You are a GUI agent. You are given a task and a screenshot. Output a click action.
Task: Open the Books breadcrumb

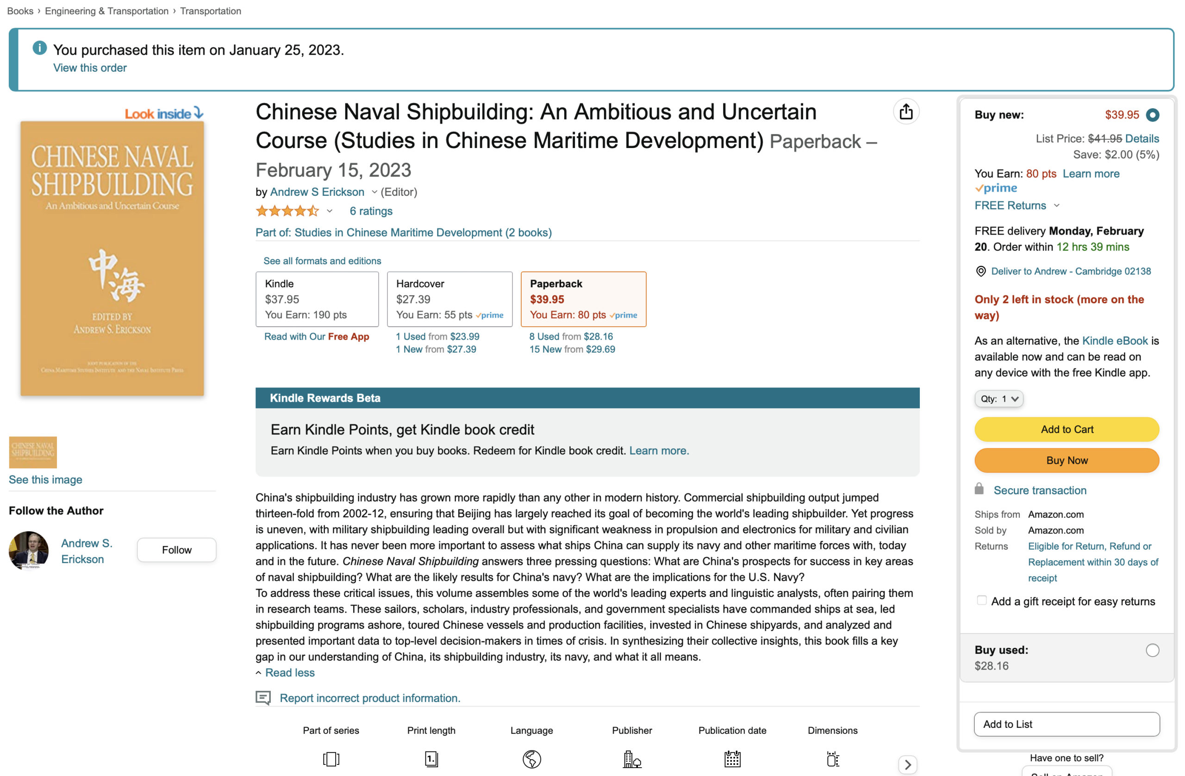(x=20, y=11)
